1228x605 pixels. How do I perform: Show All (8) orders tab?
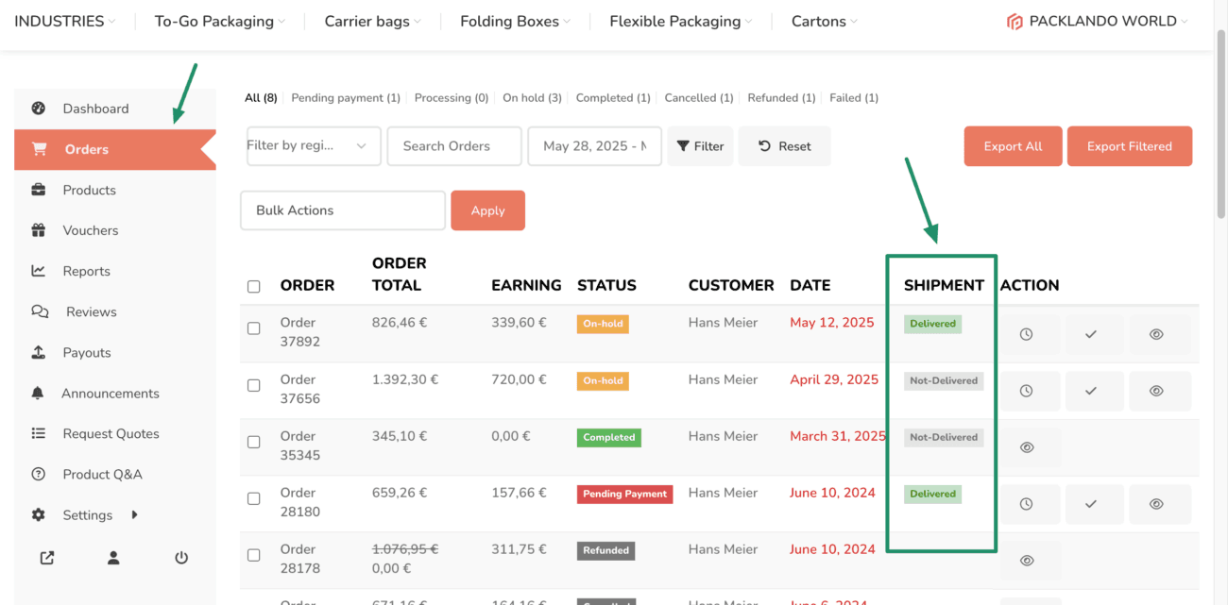click(x=261, y=98)
